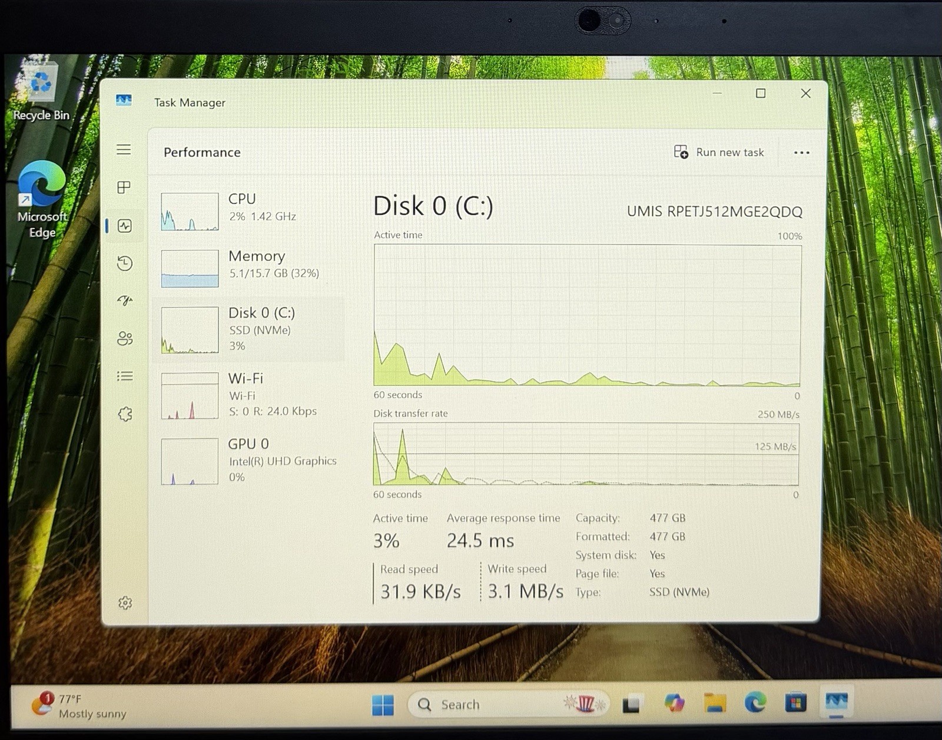The image size is (942, 740).
Task: Select the Memory performance entry
Action: 250,267
